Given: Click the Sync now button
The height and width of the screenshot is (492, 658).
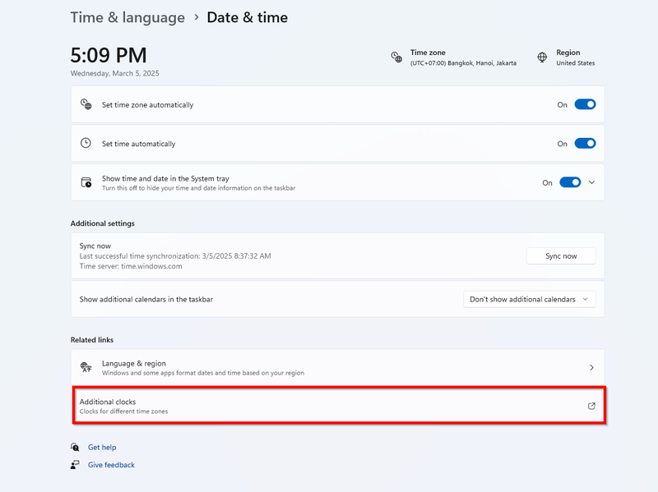Looking at the screenshot, I should [x=561, y=256].
